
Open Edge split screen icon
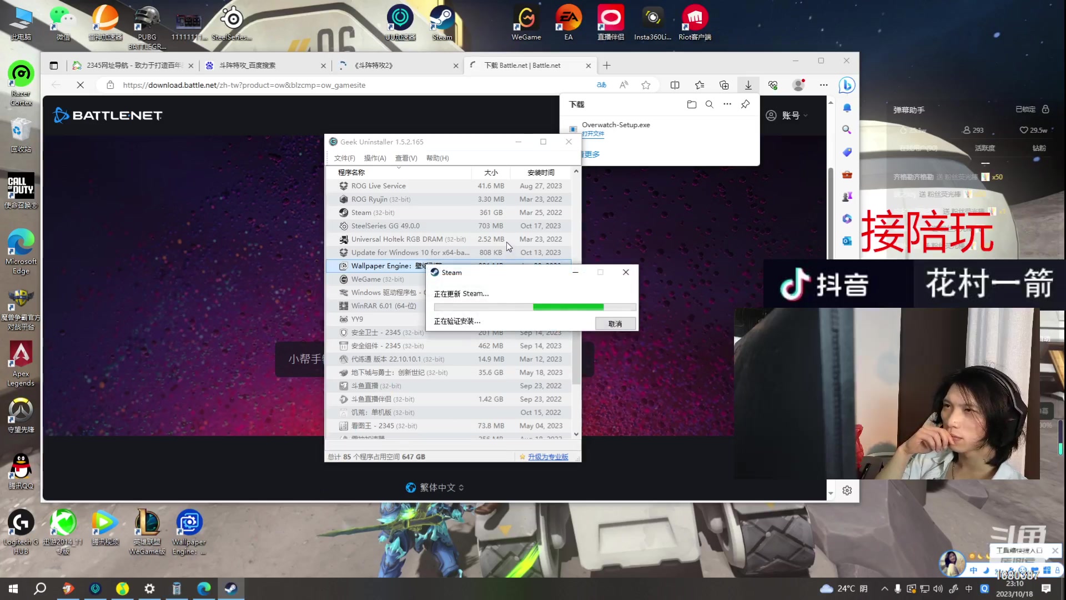coord(675,85)
